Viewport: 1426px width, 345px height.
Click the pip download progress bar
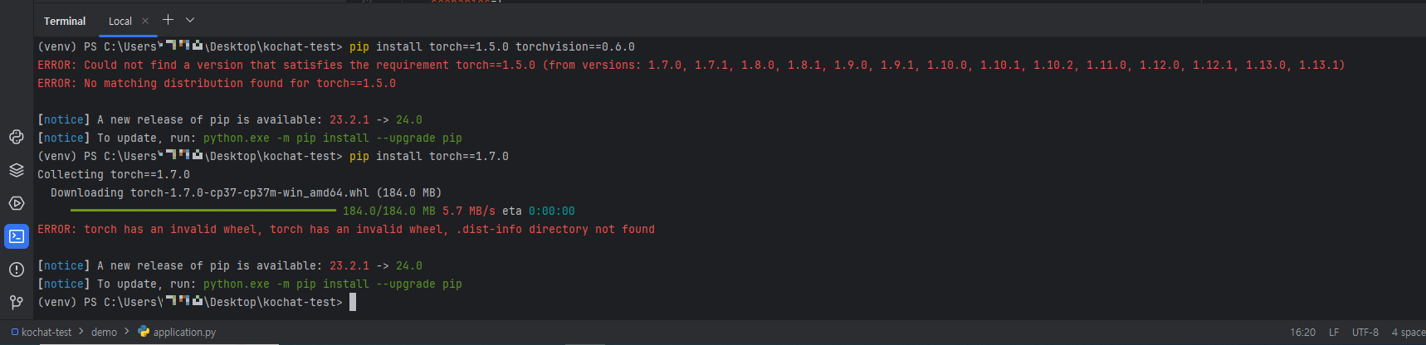pos(203,211)
